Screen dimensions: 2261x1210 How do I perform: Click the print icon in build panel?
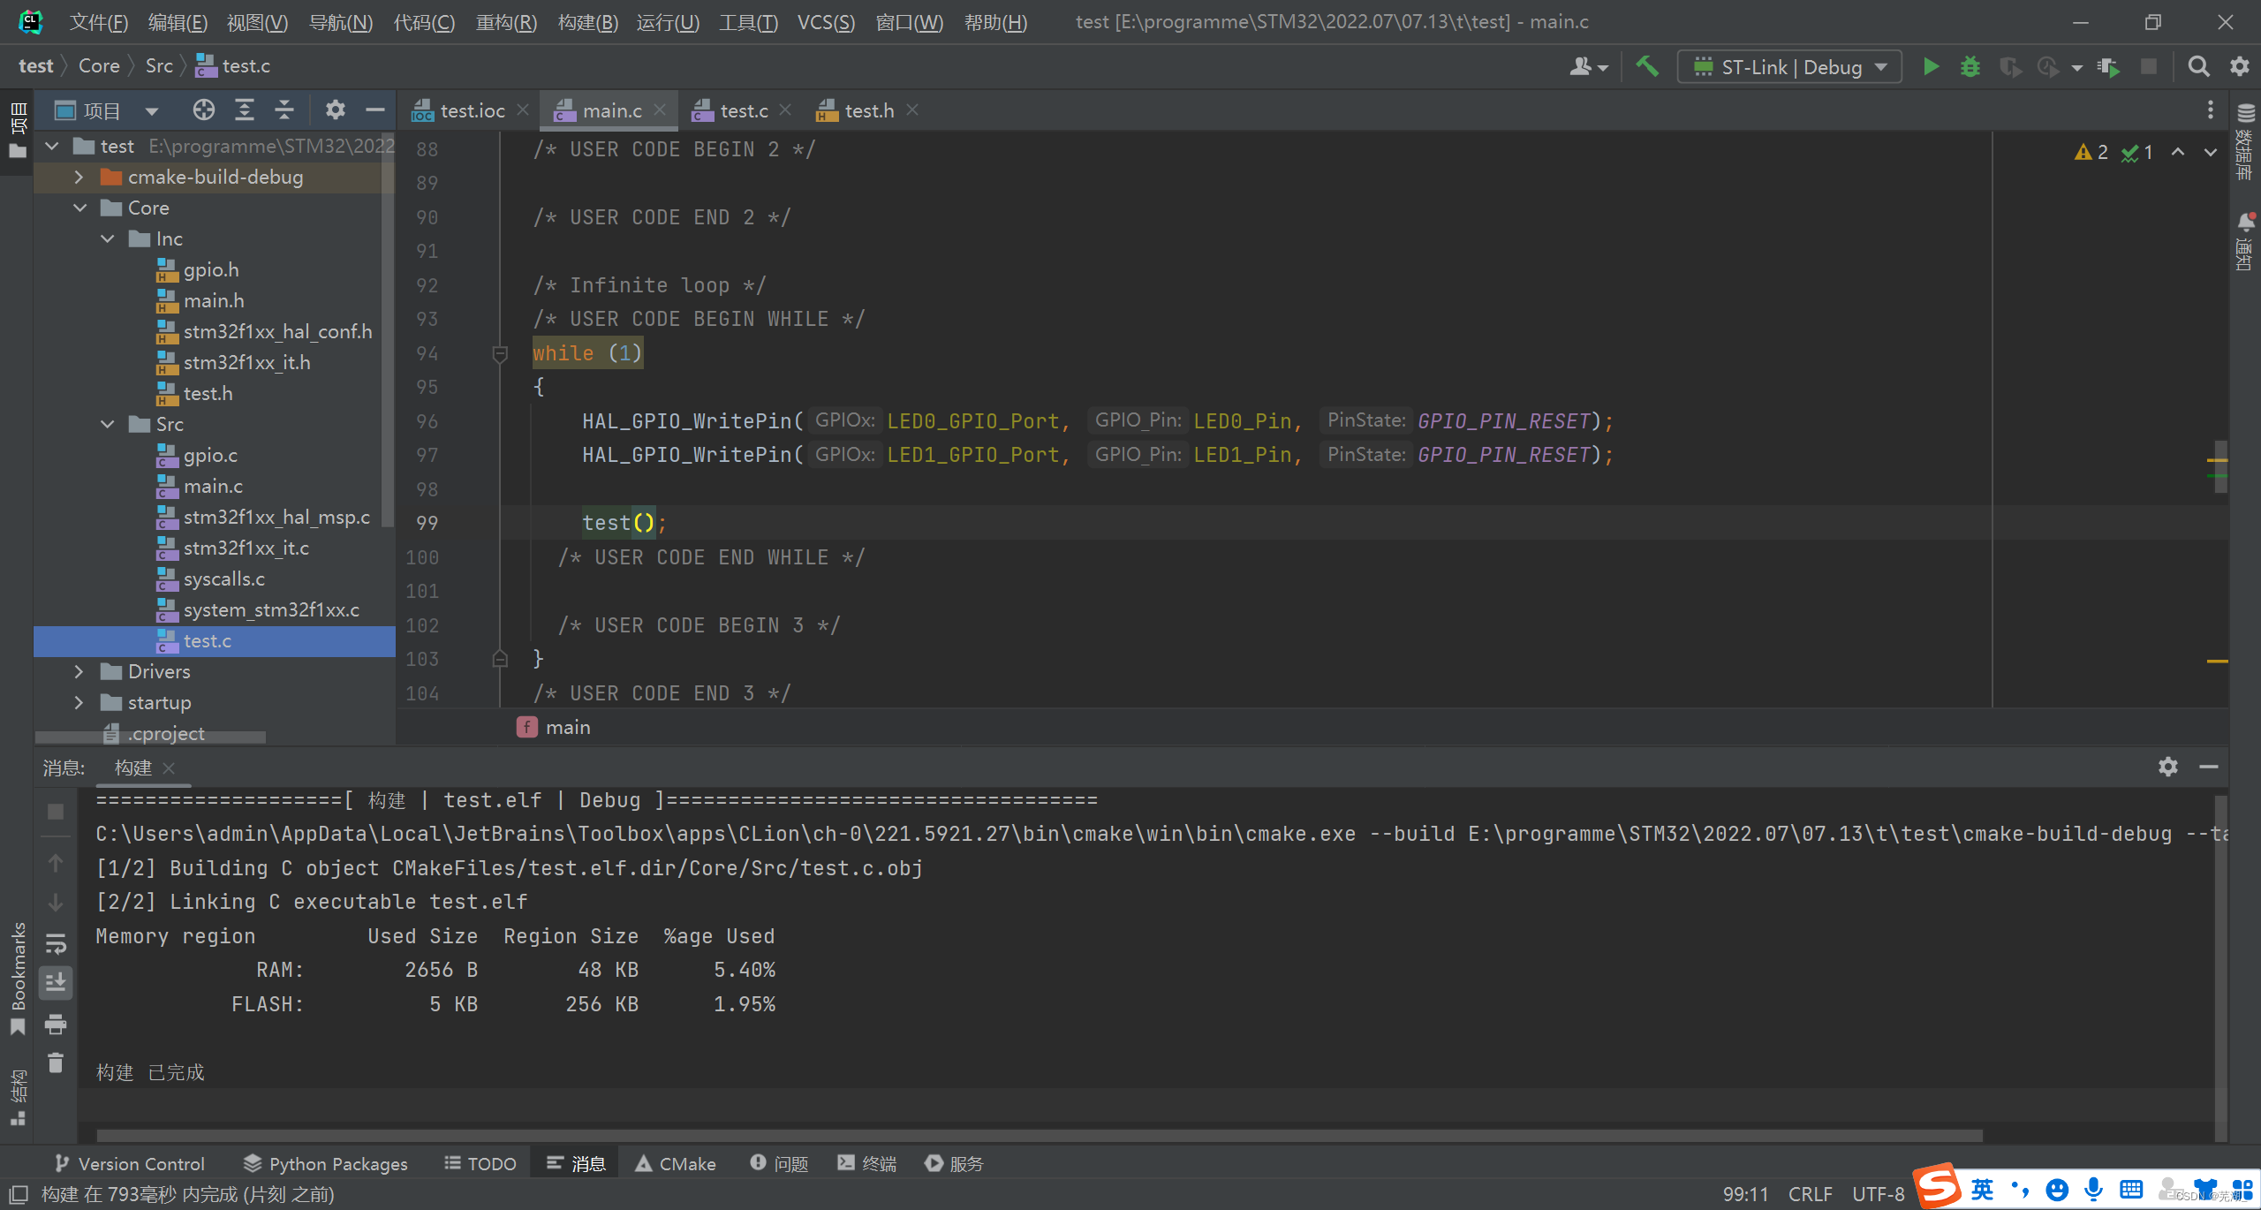point(56,1025)
